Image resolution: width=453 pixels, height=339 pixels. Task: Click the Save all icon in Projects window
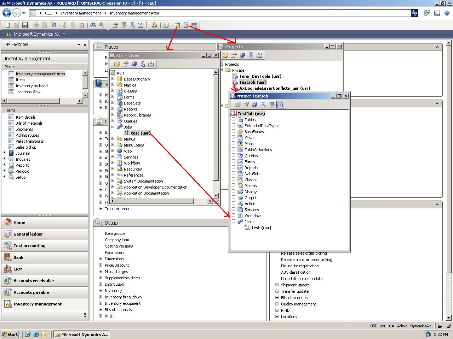242,55
